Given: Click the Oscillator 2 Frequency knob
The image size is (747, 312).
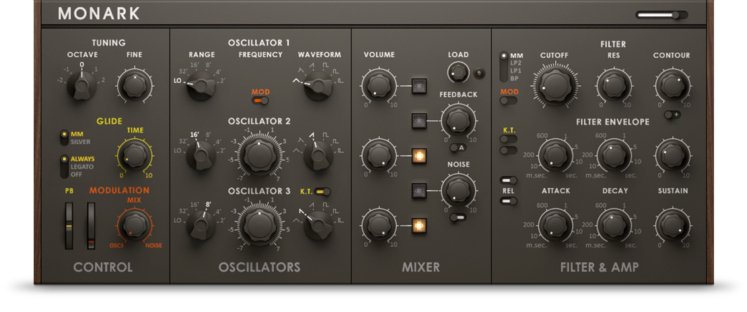Looking at the screenshot, I should [x=259, y=155].
